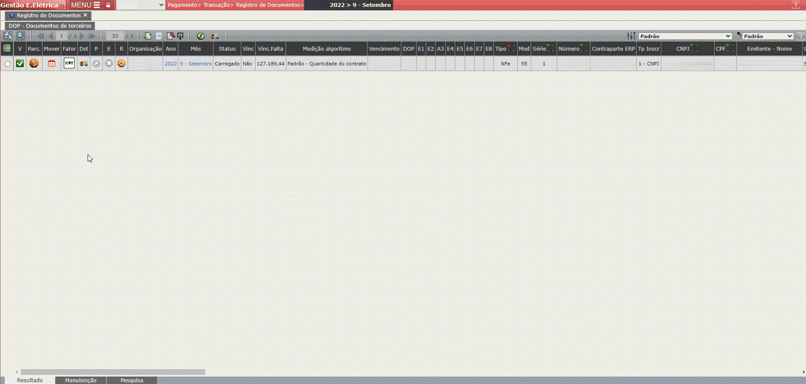Click the horizontal scrollbar at the bottom
Viewport: 806px width, 384px height.
pos(113,372)
